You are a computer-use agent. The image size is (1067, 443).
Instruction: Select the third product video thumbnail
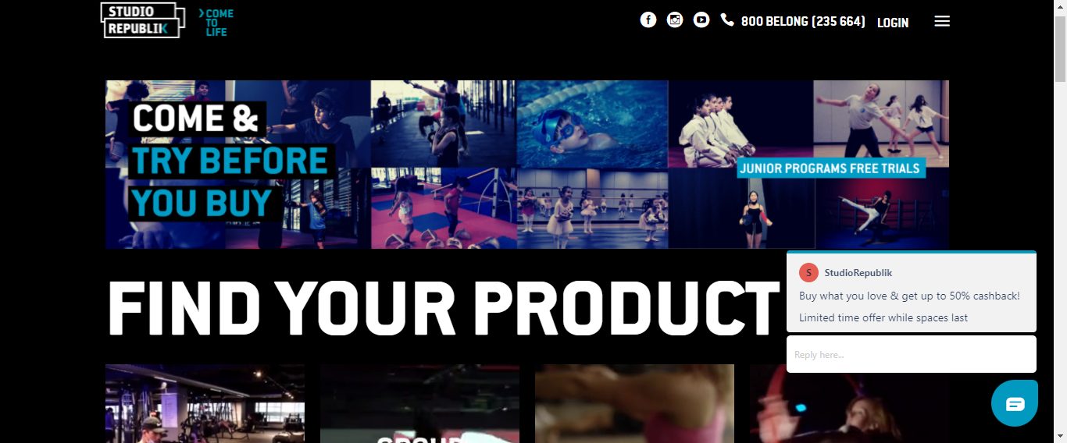coord(634,403)
